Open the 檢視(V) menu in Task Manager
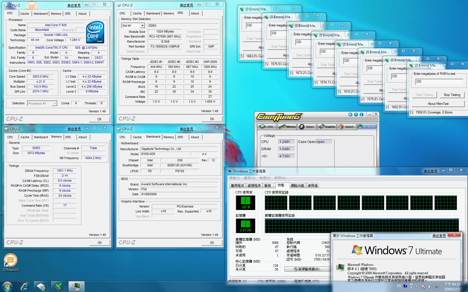This screenshot has height=292, width=468. pos(265,178)
